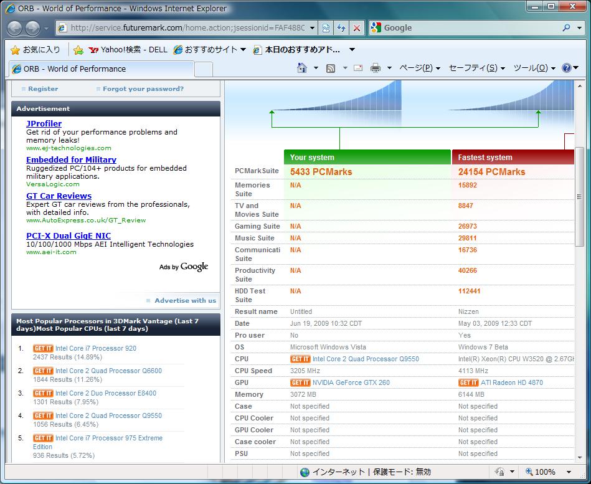The height and width of the screenshot is (484, 591).
Task: Click the RSS feeds icon
Action: (x=331, y=69)
